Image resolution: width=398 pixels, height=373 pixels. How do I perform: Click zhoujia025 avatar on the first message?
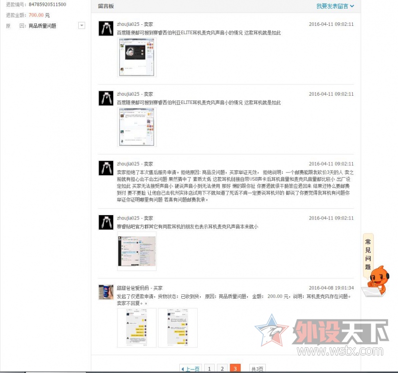[x=106, y=29]
